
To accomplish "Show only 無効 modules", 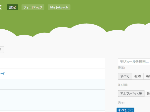I will pyautogui.click(x=147, y=76).
